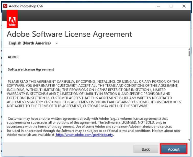Click the scrollbar down arrow
This screenshot has height=157, width=193.
[x=189, y=140]
